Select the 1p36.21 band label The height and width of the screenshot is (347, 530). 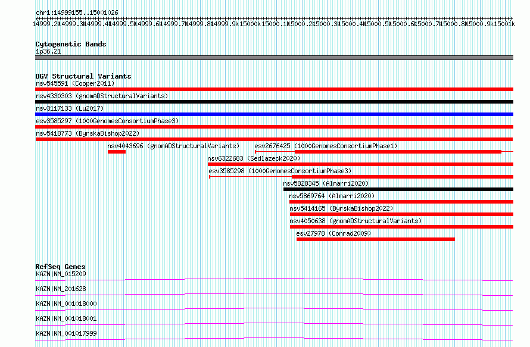point(48,51)
